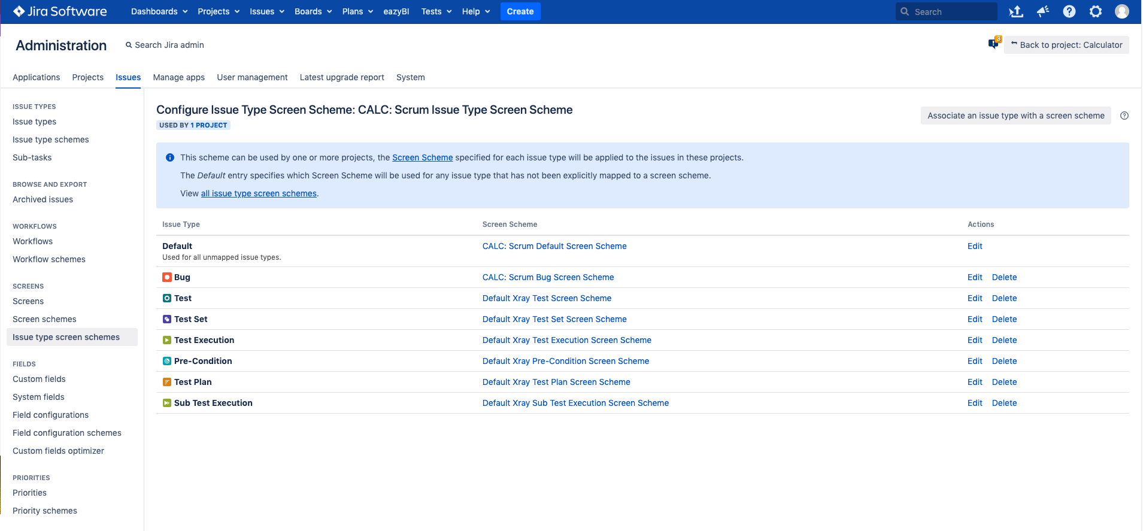This screenshot has height=531, width=1143.
Task: Edit the Test Plan mapping
Action: [975, 382]
